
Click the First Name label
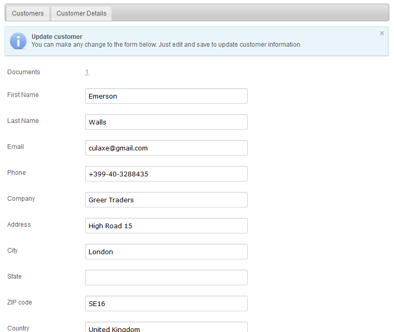[x=23, y=95]
